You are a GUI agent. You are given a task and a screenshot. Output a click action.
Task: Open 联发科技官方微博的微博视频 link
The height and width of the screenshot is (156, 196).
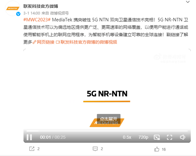(86, 42)
